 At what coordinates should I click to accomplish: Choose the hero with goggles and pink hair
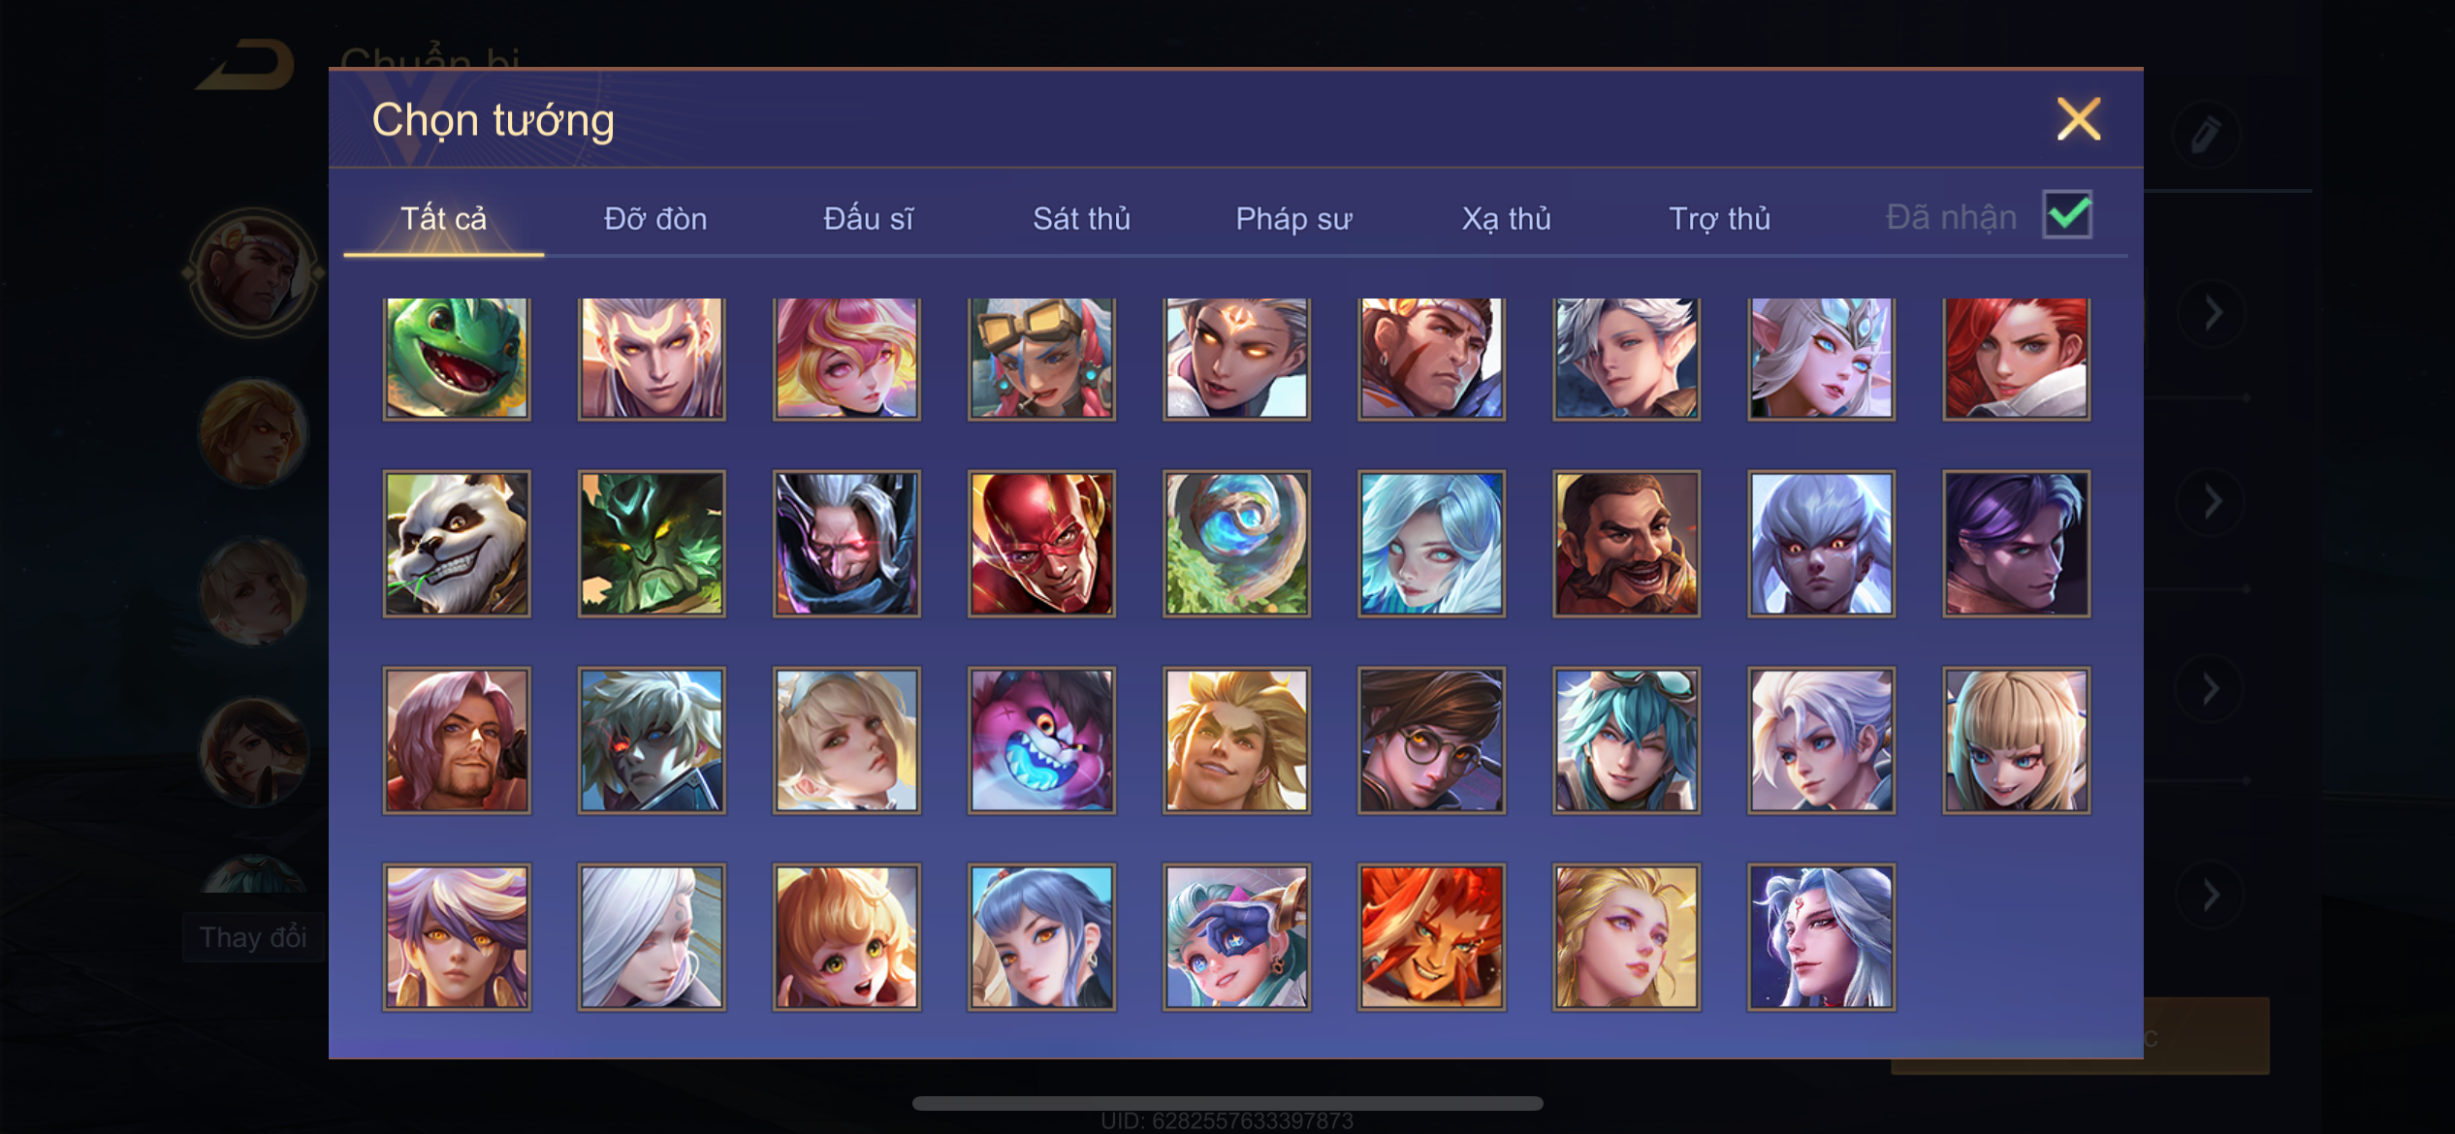[1041, 358]
